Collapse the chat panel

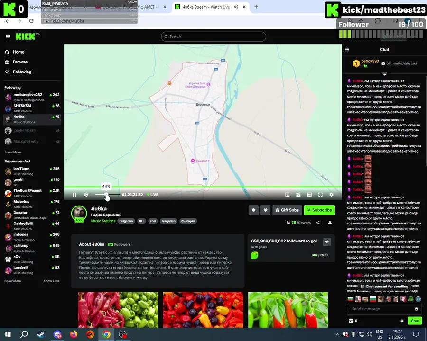pos(347,49)
